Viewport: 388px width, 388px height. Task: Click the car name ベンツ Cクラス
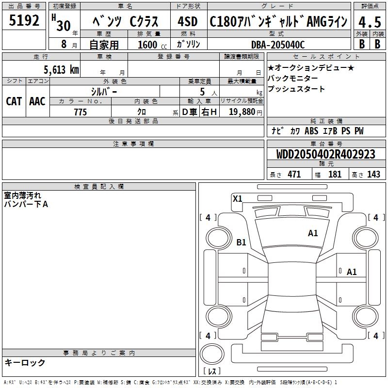pos(126,21)
